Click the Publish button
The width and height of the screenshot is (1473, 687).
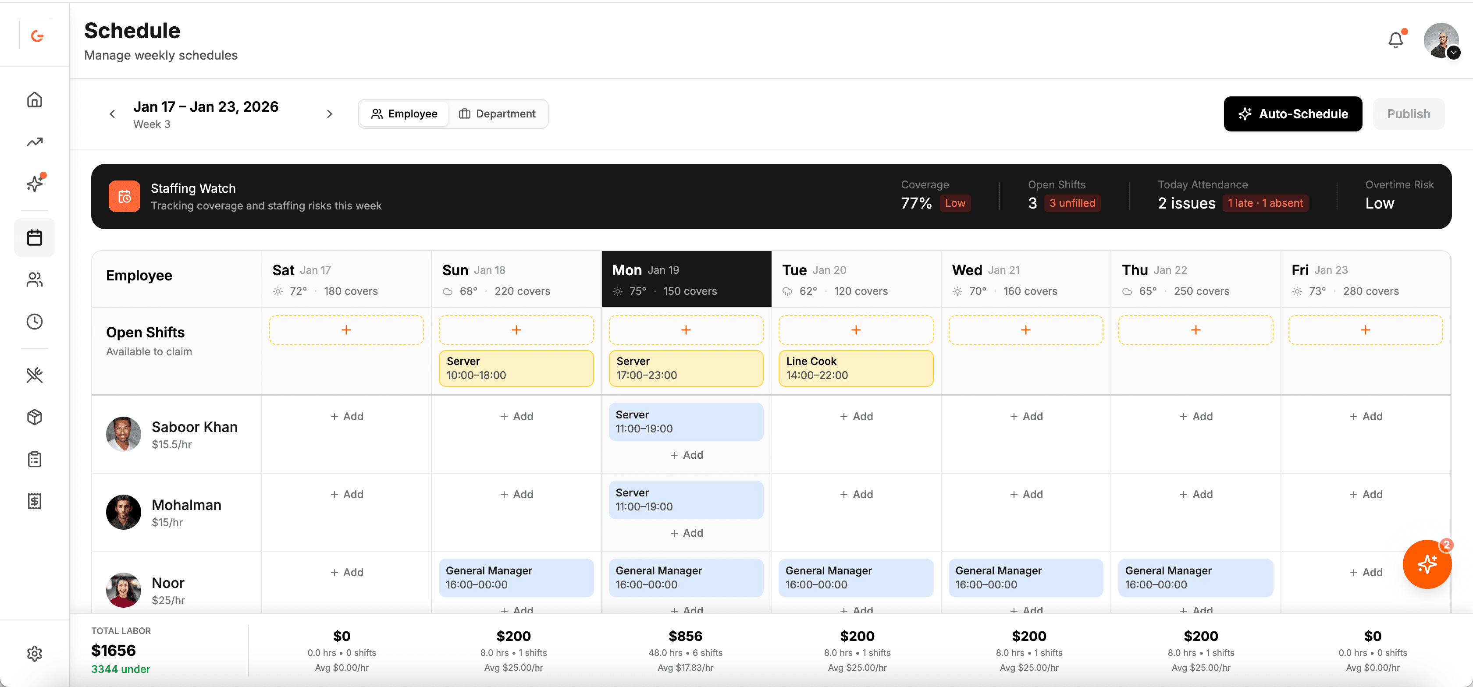click(1409, 114)
